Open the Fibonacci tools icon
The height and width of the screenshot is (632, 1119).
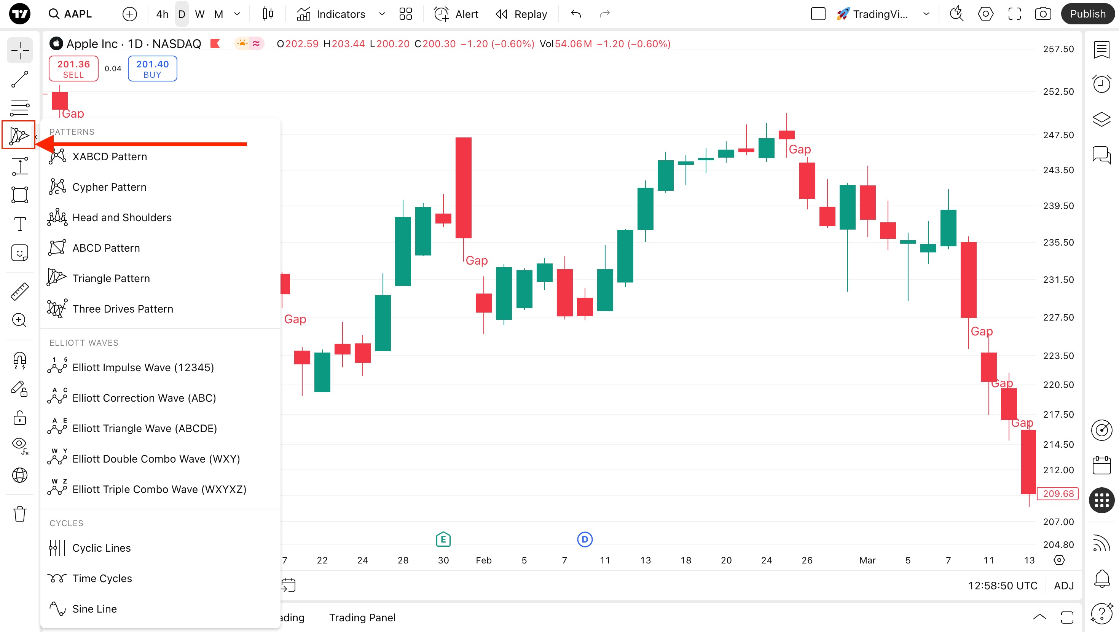[x=19, y=107]
